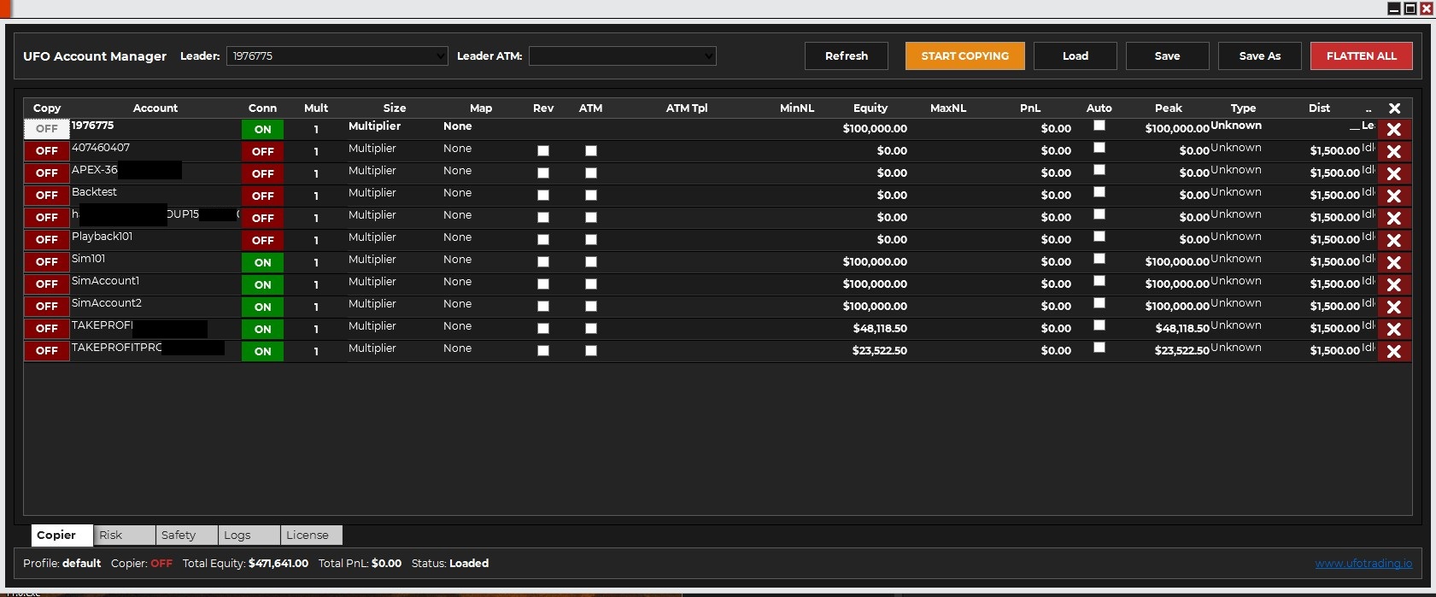1436x597 pixels.
Task: Toggle Conn OFF button for Playback101
Action: click(262, 240)
